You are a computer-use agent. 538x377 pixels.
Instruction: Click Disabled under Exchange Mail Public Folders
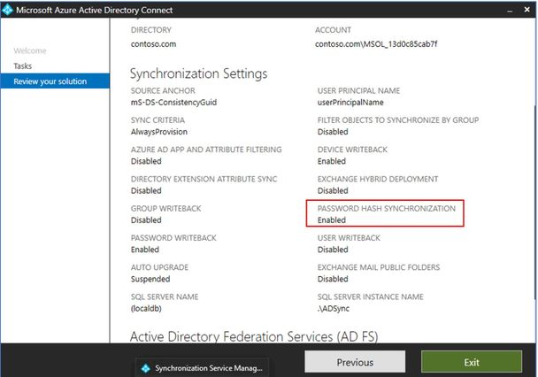click(x=333, y=280)
